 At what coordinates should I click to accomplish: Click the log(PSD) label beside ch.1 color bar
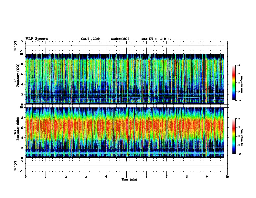point(242,84)
